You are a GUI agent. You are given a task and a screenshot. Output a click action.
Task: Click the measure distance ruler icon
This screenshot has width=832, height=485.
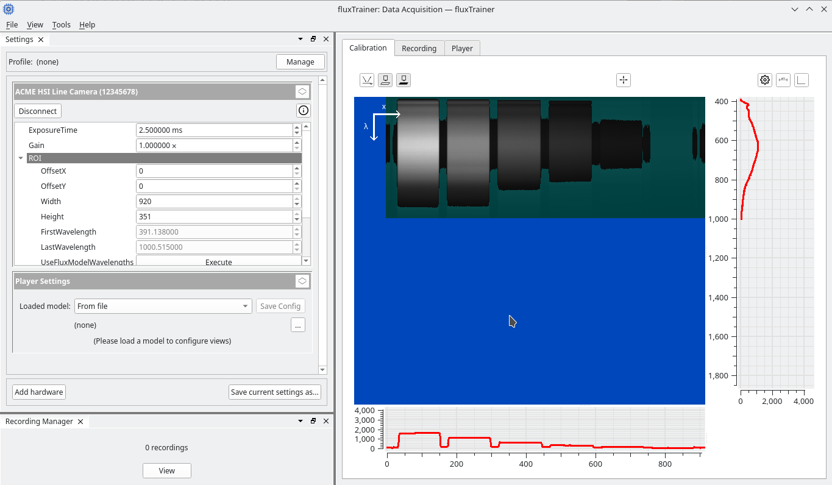(783, 80)
